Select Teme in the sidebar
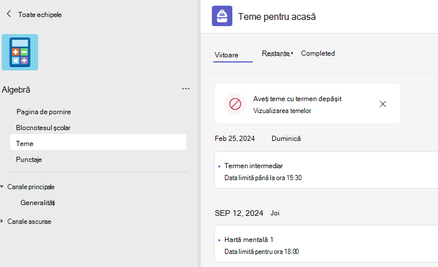Viewport: 438px width, 267px height. click(98, 142)
